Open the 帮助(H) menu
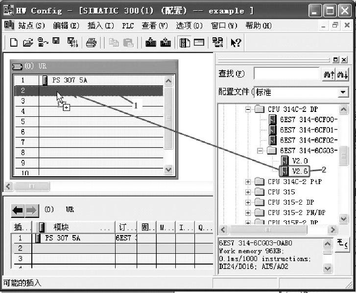The height and width of the screenshot is (293, 356). click(259, 26)
